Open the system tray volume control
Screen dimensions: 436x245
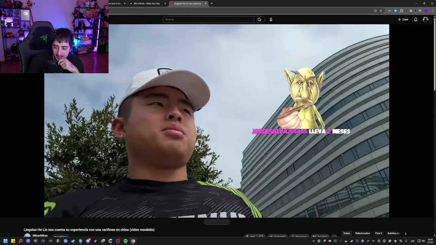[x=423, y=241]
